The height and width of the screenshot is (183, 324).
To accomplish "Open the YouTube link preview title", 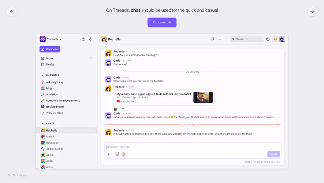I will pos(154,94).
